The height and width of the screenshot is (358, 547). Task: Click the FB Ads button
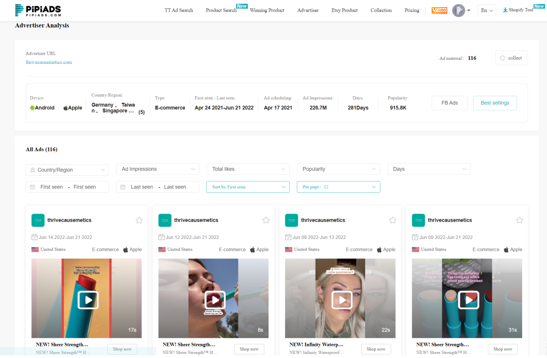point(449,103)
